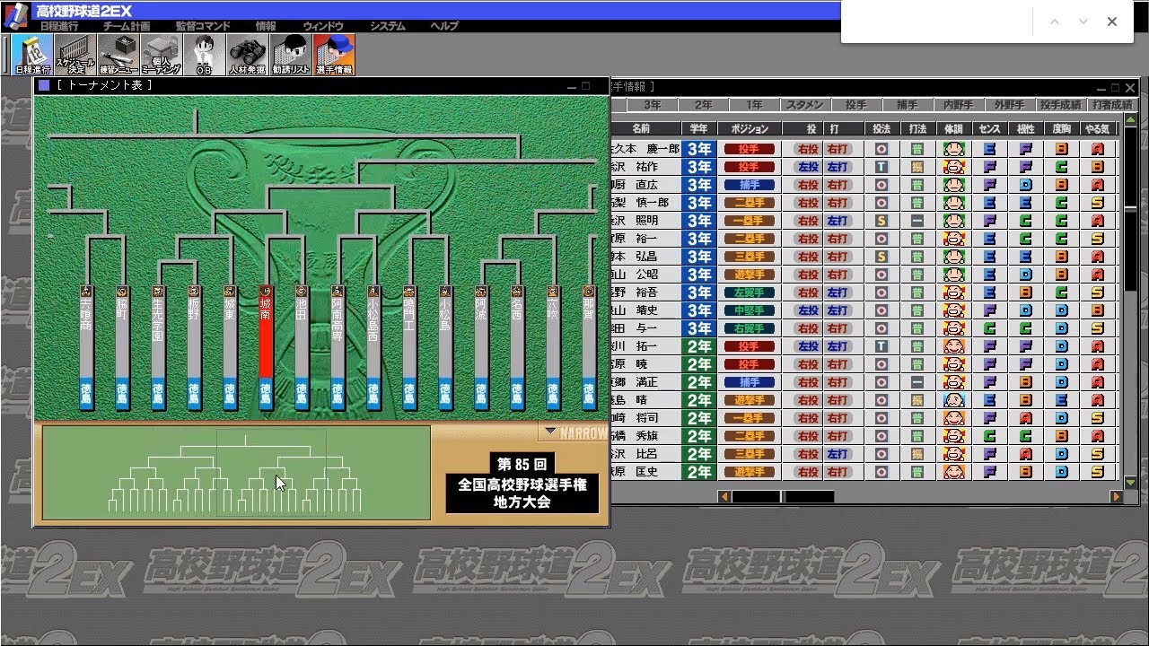
Task: Select the 生光学園 team bar in bracket
Action: tap(158, 348)
